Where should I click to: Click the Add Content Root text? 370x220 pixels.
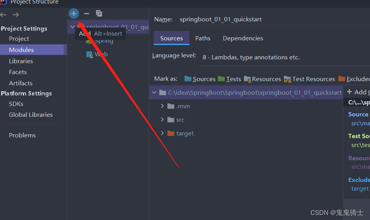pyautogui.click(x=362, y=92)
